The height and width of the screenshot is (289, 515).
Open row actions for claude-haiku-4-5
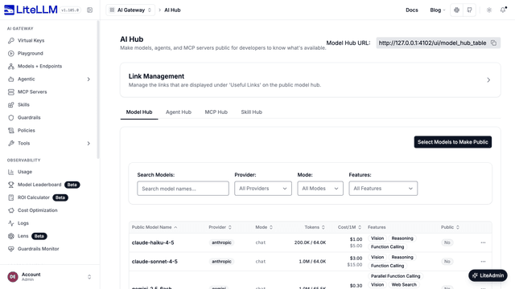[x=483, y=242]
